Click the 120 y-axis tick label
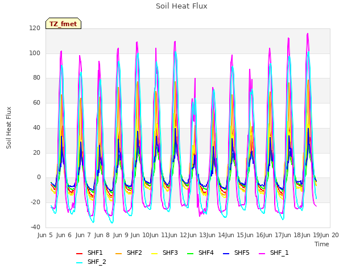Image resolution: width=364 pixels, height=273 pixels. (x=35, y=28)
